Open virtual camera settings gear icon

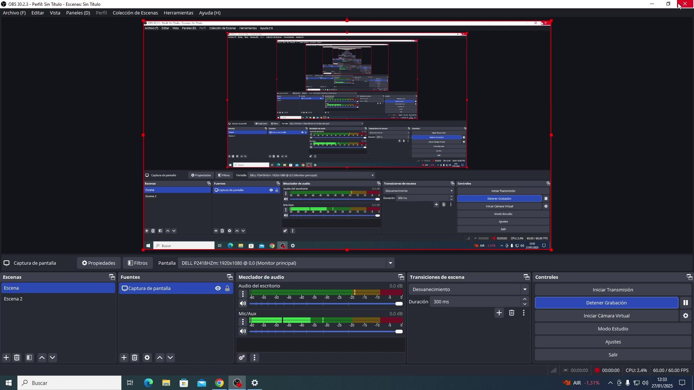685,316
